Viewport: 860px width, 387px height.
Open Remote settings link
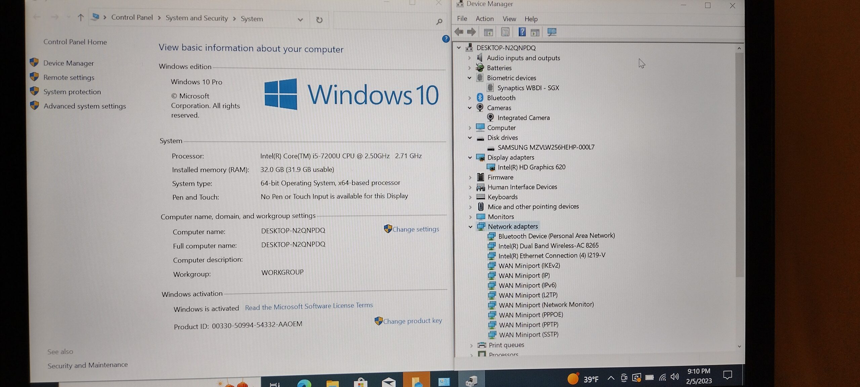click(x=69, y=78)
